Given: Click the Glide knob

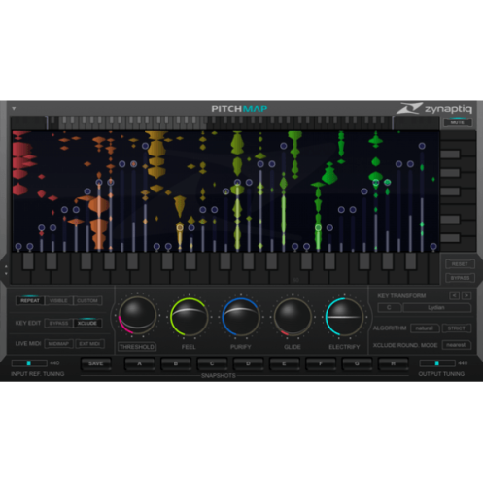Looking at the screenshot, I should click(x=293, y=317).
